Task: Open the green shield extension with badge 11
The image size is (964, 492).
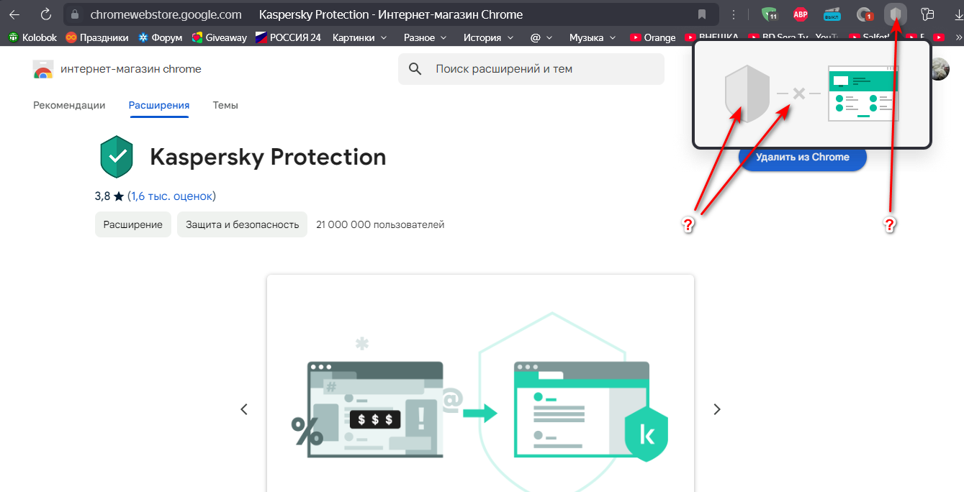Action: point(770,14)
